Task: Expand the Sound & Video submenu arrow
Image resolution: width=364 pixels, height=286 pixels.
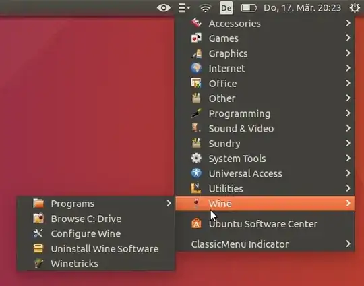Action: click(348, 128)
